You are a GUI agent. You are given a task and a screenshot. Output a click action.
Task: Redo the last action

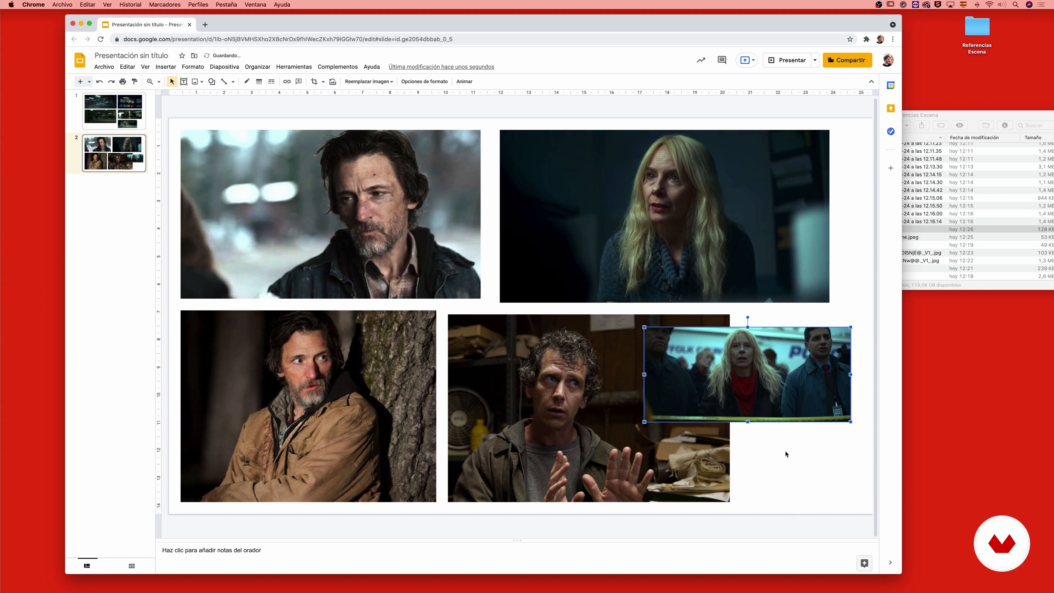111,82
